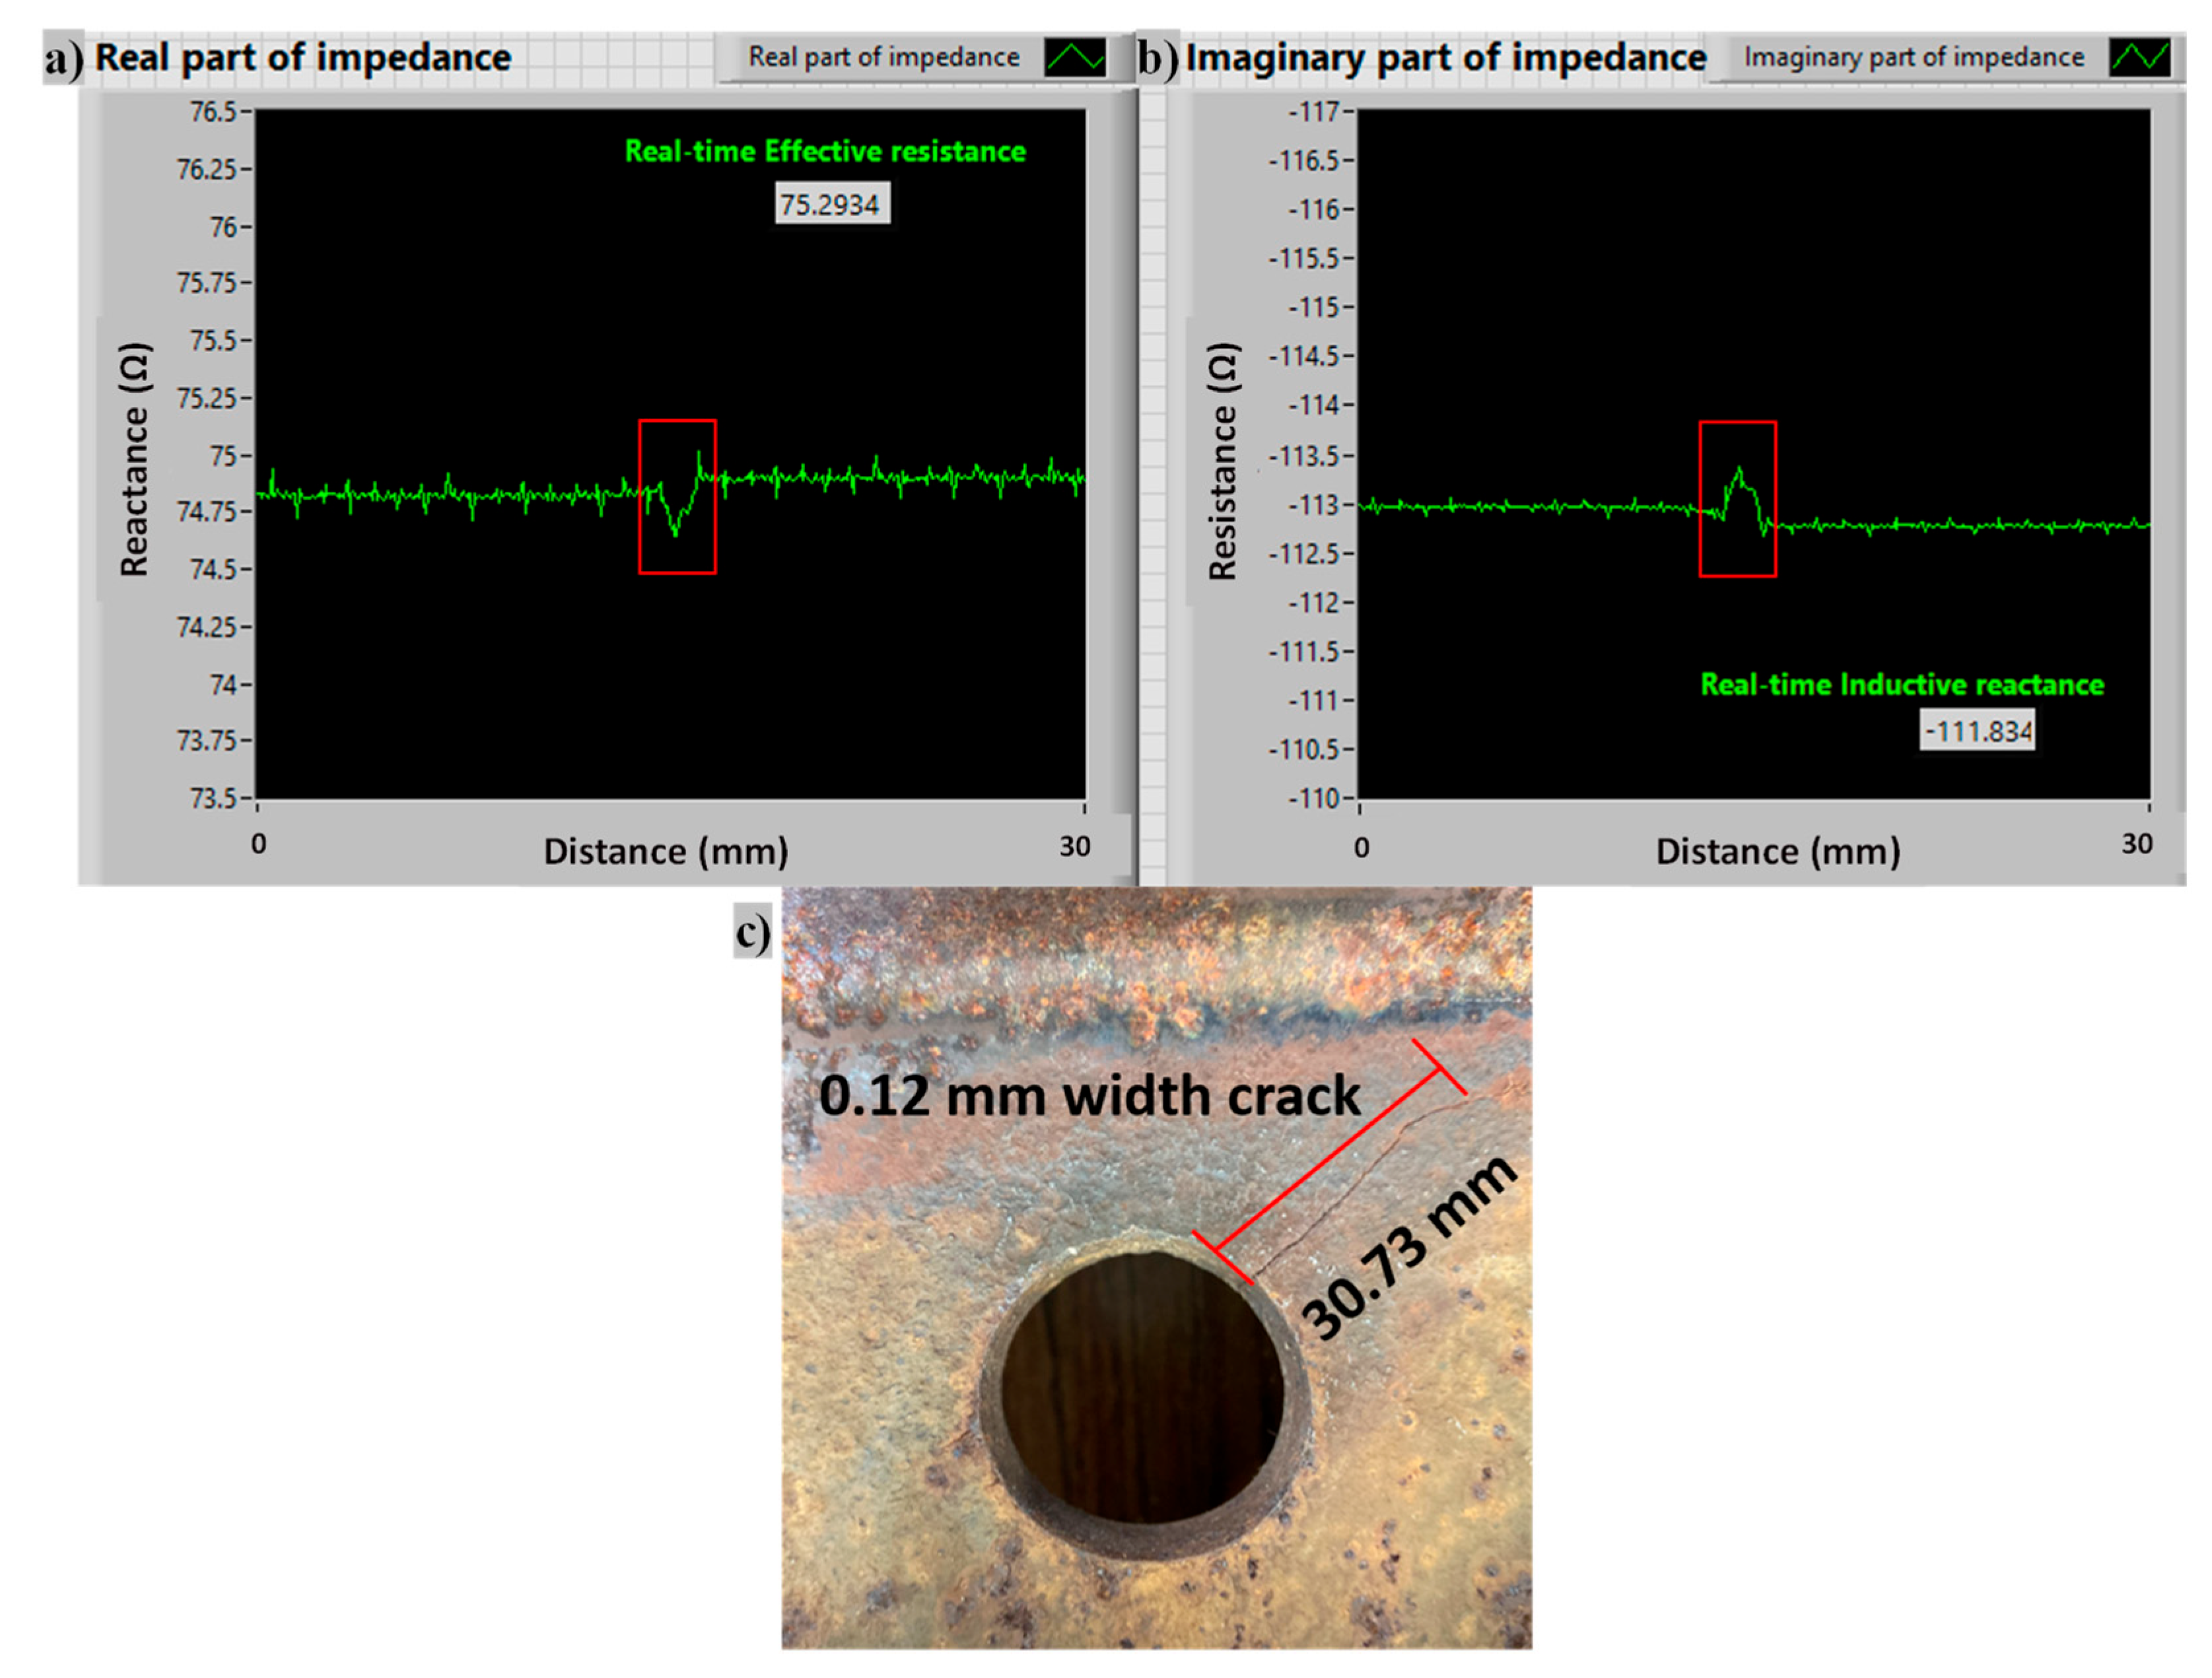Screen dimensions: 2212x1678
Task: Click the 0 X-axis start value on right graph
Action: click(x=1361, y=848)
